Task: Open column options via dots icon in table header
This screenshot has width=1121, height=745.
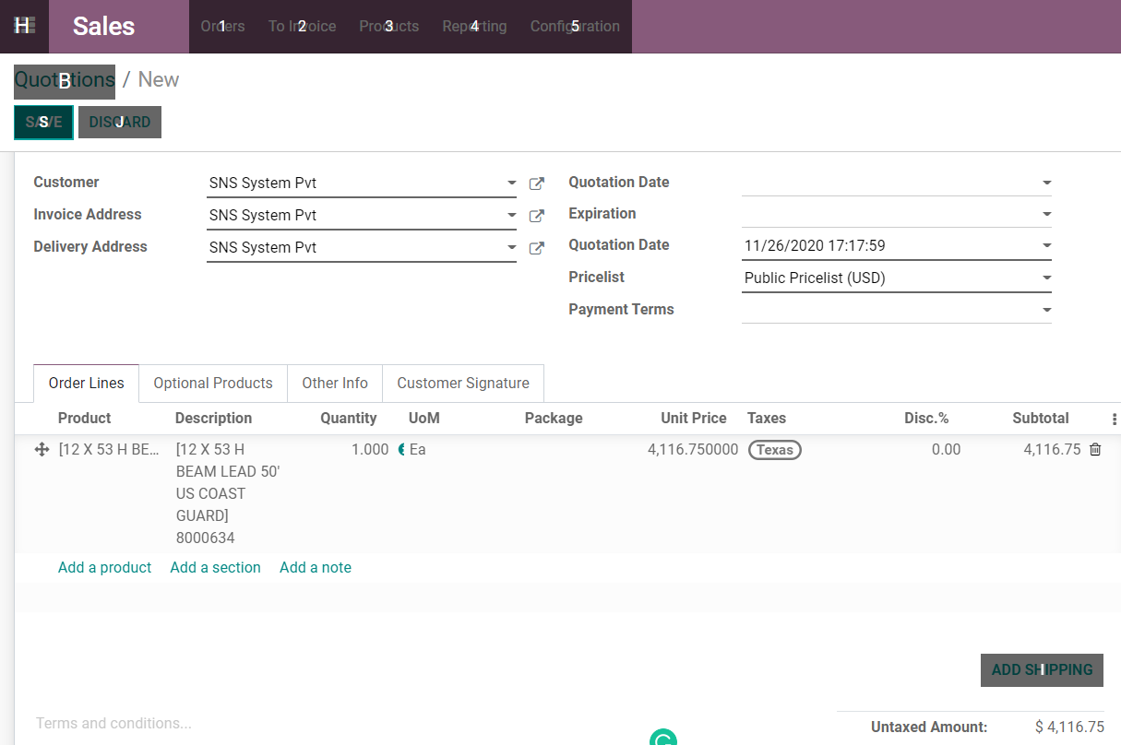Action: (x=1115, y=418)
